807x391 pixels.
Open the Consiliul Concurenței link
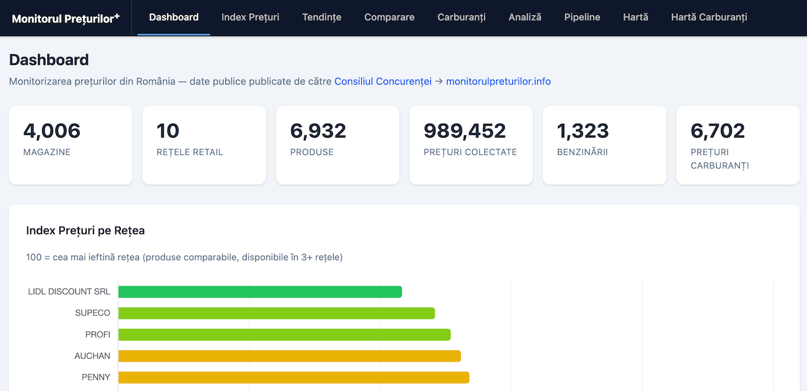click(382, 81)
